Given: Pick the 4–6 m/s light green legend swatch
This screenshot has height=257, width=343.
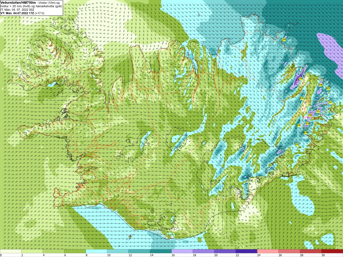Looking at the screenshot, I should coord(54,251).
